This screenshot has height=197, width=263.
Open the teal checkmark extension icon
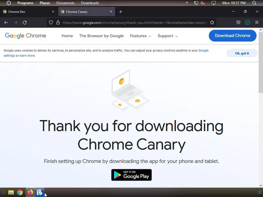point(248,23)
